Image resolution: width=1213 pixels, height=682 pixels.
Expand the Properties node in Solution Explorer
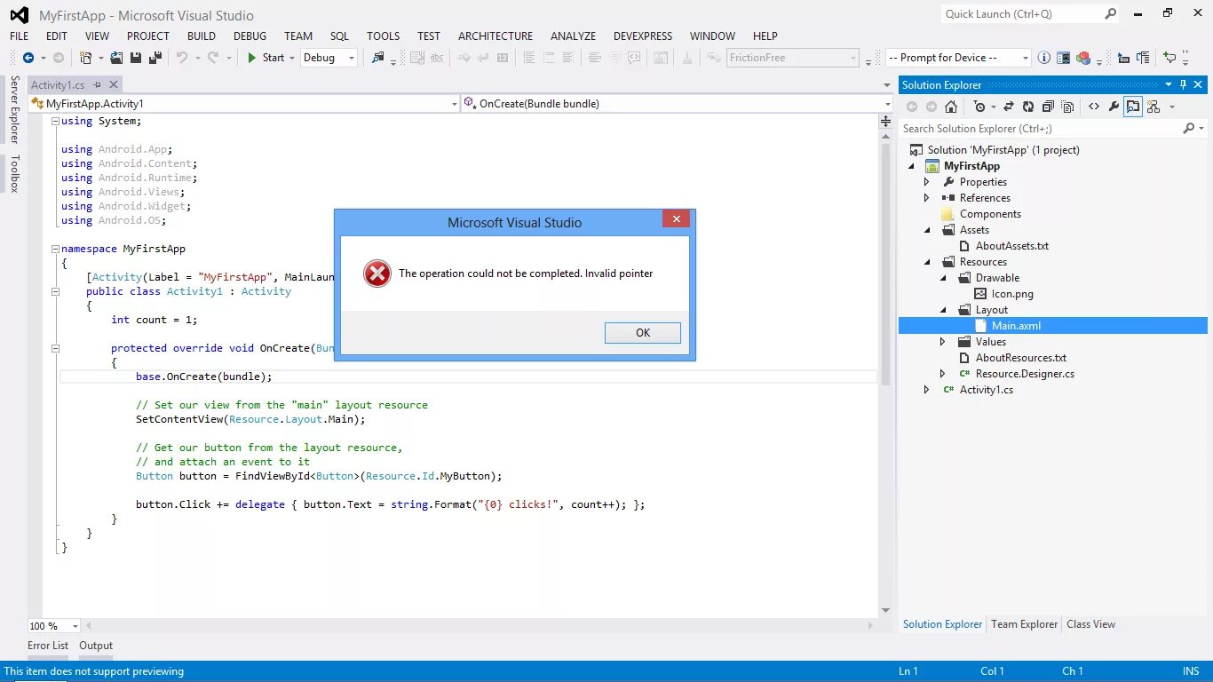tap(927, 182)
